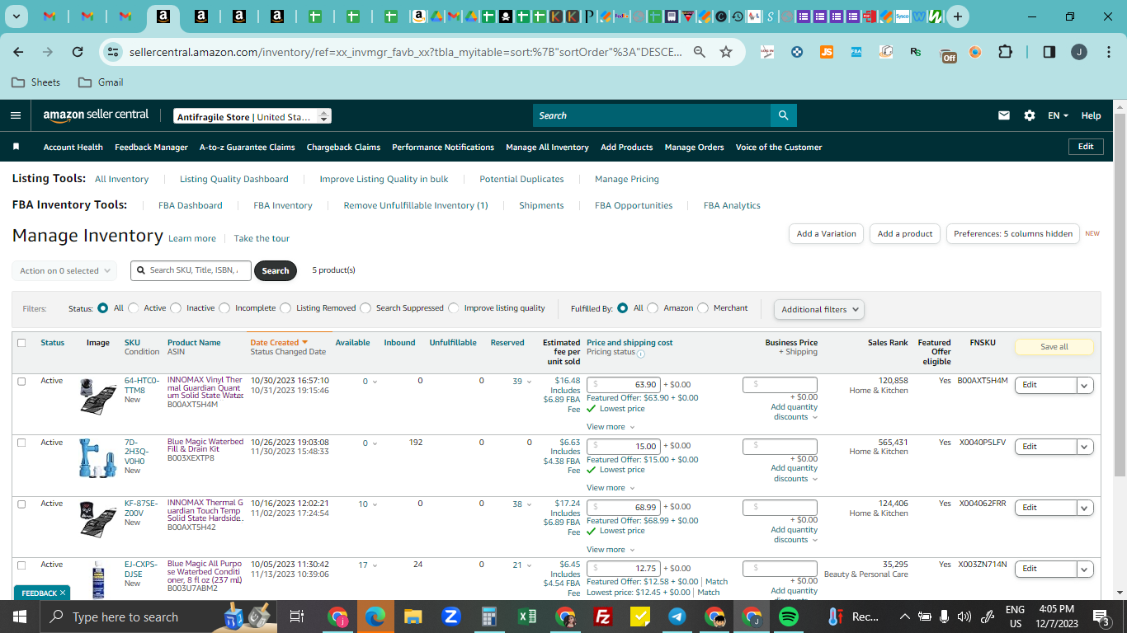Viewport: 1127px width, 633px height.
Task: Open FileZilla from the taskbar
Action: tap(603, 617)
